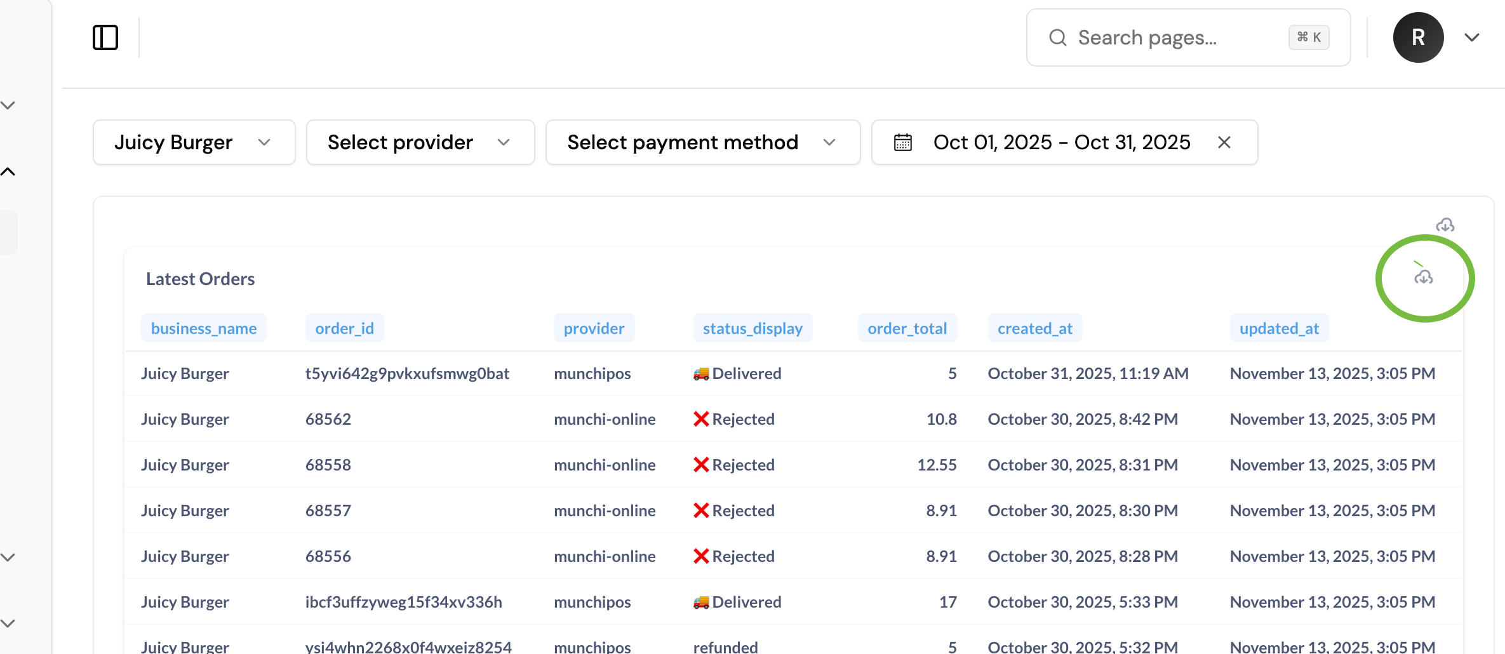
Task: Open the calendar icon date picker
Action: 902,142
